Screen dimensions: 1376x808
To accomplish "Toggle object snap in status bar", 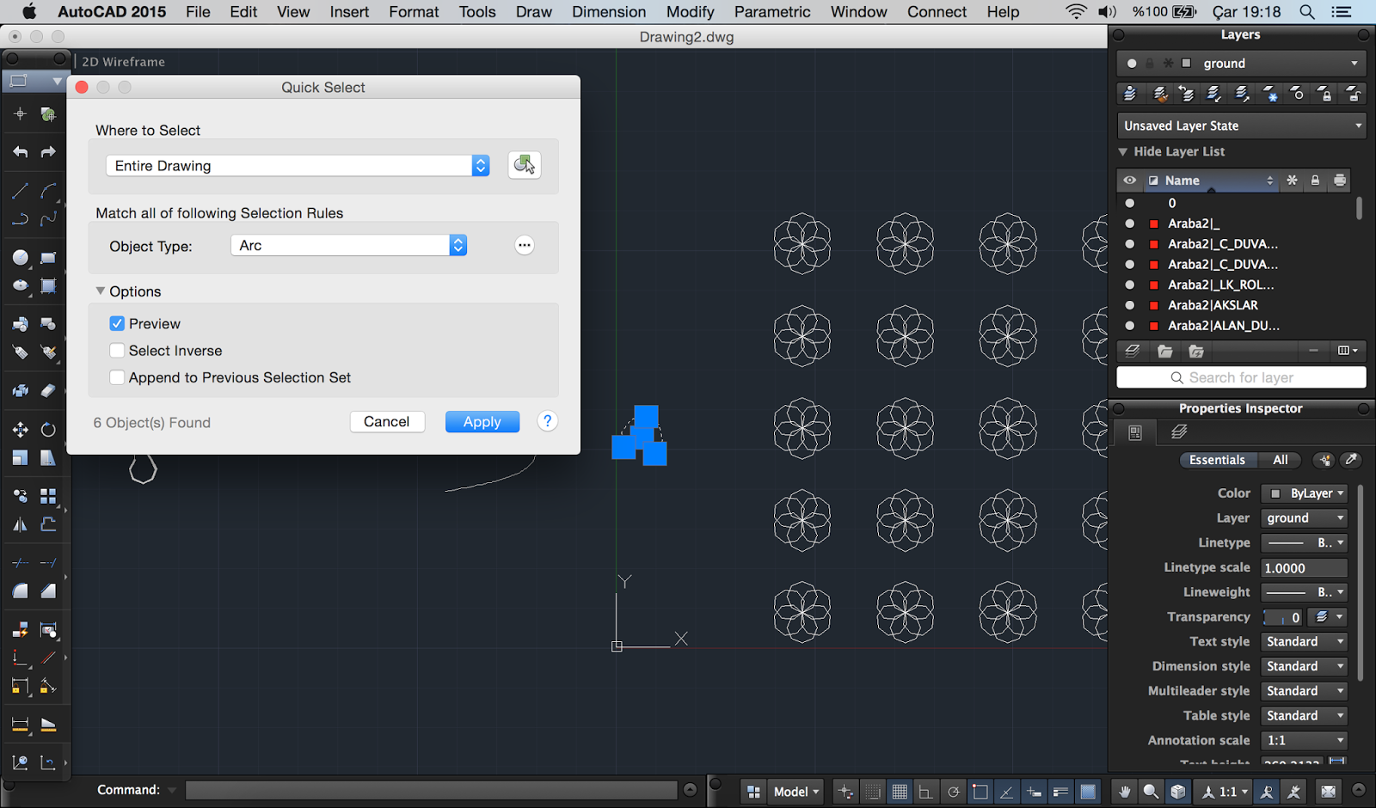I will tap(980, 792).
